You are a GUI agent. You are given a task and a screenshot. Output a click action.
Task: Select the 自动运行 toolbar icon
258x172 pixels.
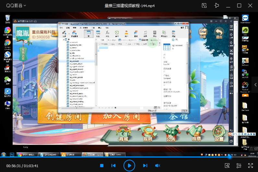[164, 34]
